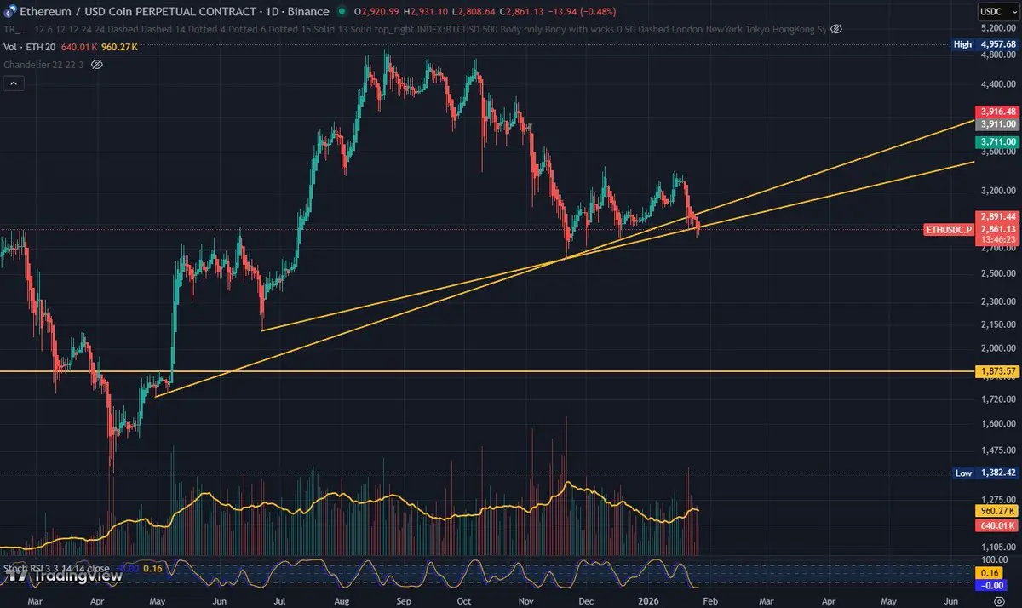The image size is (1022, 608).
Task: Click the red 2,891.44 price tag
Action: click(x=996, y=217)
